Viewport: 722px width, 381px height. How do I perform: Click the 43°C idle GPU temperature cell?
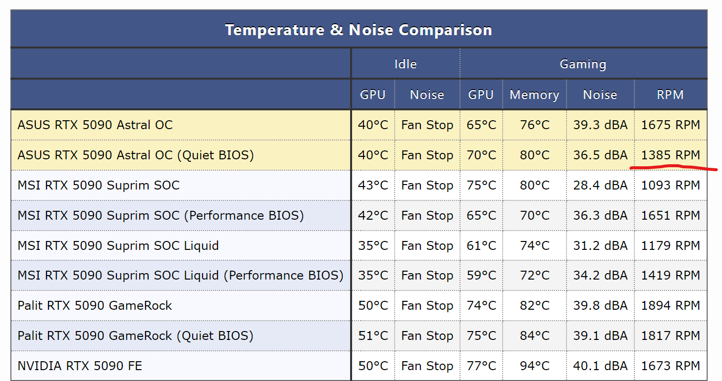pos(373,185)
